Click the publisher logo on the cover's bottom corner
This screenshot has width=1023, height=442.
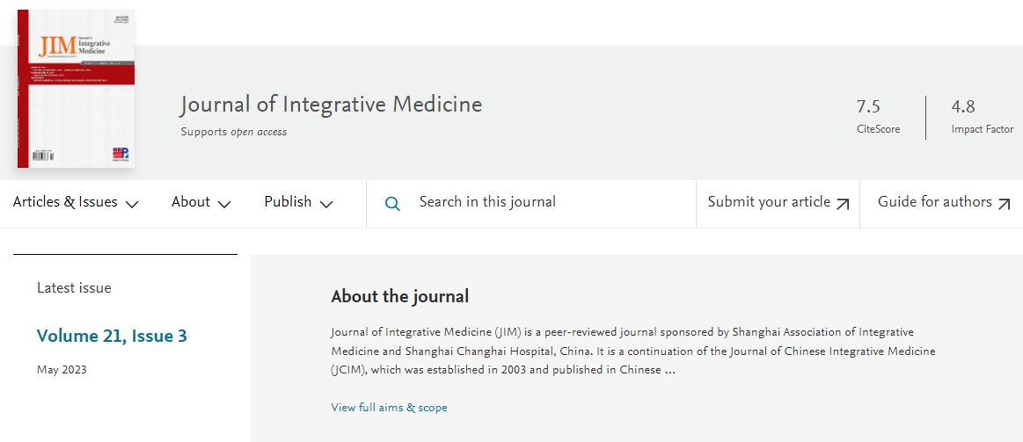click(121, 154)
